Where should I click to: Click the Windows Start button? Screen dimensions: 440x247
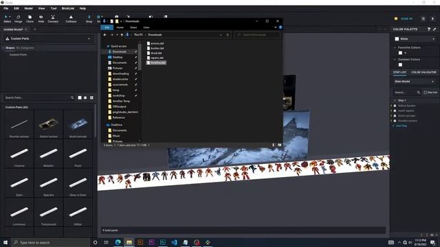(x=5, y=242)
